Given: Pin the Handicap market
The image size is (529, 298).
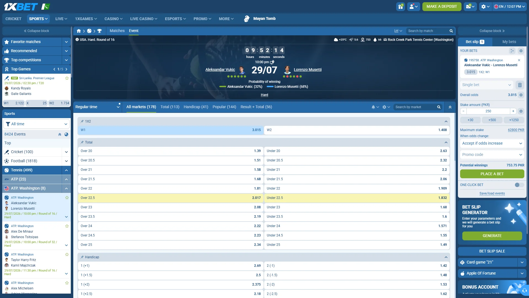Looking at the screenshot, I should click(x=82, y=257).
